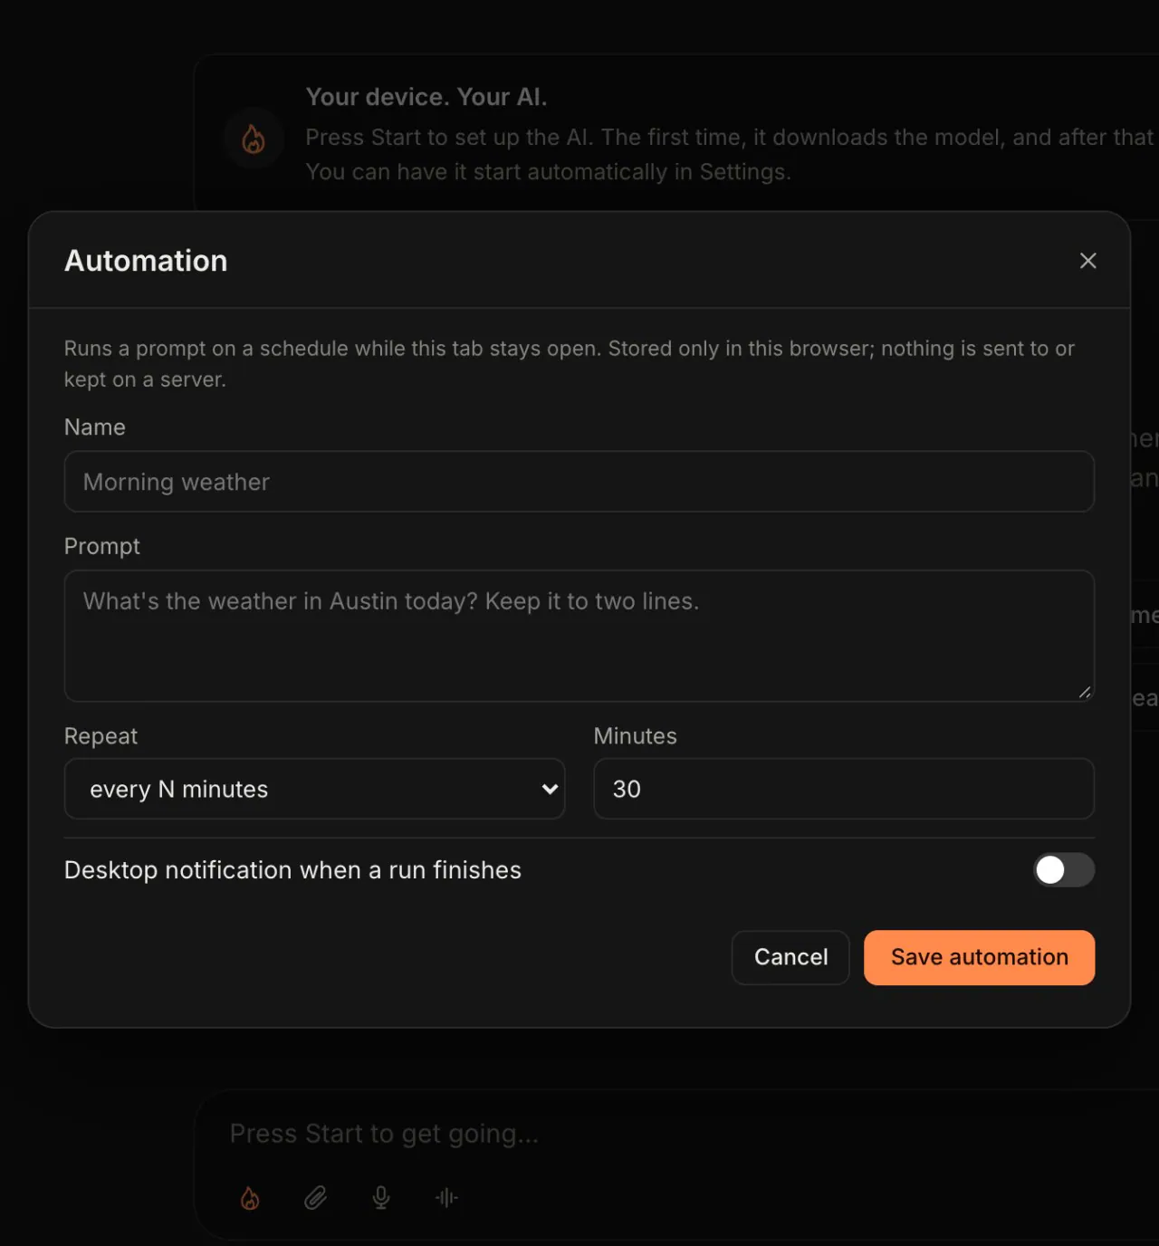Screen dimensions: 1159x1246
Task: Click the microphone icon
Action: [x=381, y=1198]
